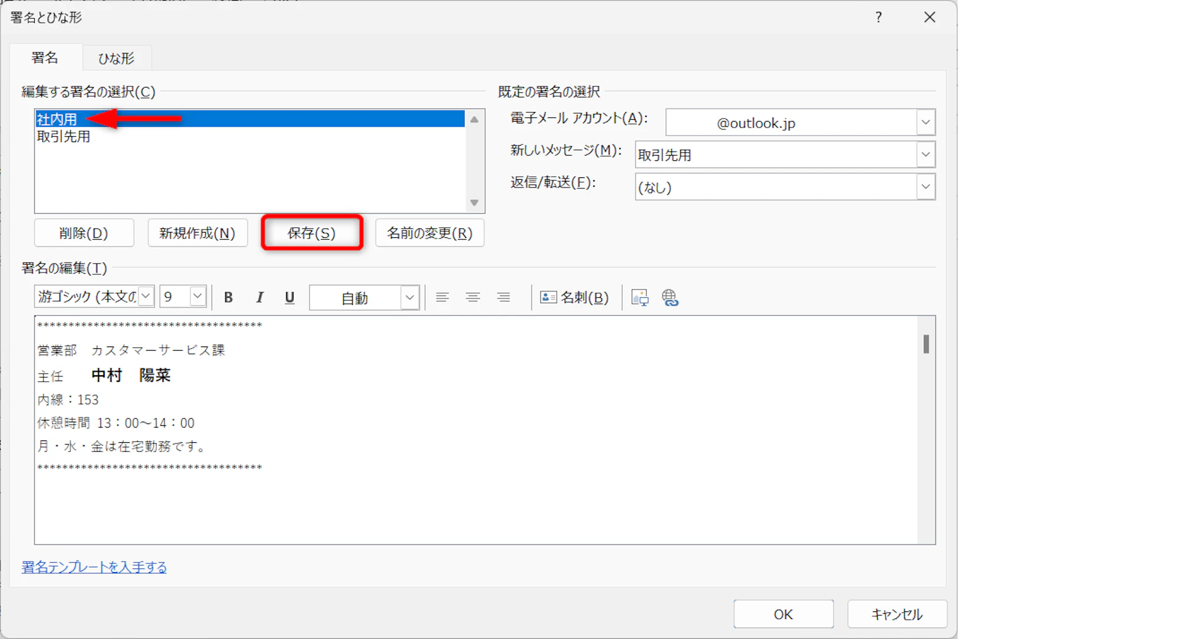Image resolution: width=1204 pixels, height=639 pixels.
Task: Open the 署名テンプレートを入手する link
Action: coord(94,567)
